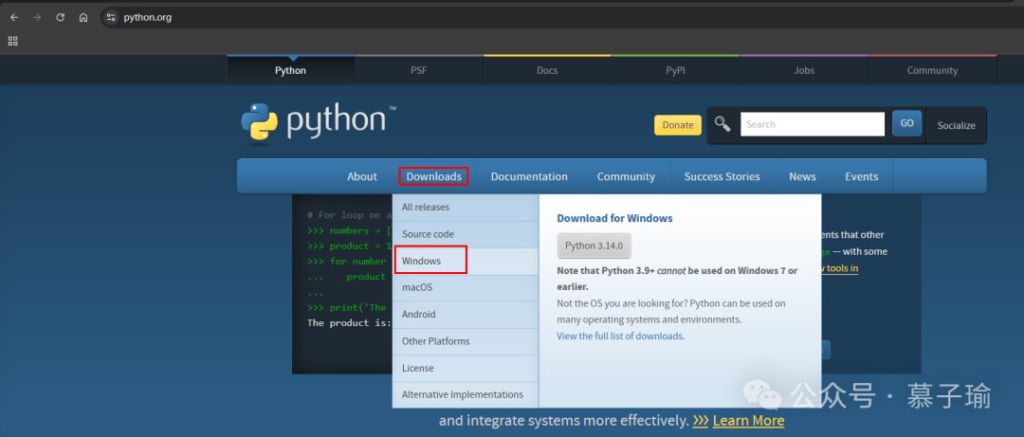This screenshot has height=437, width=1024.
Task: Open View the full list of downloads
Action: pyautogui.click(x=620, y=337)
